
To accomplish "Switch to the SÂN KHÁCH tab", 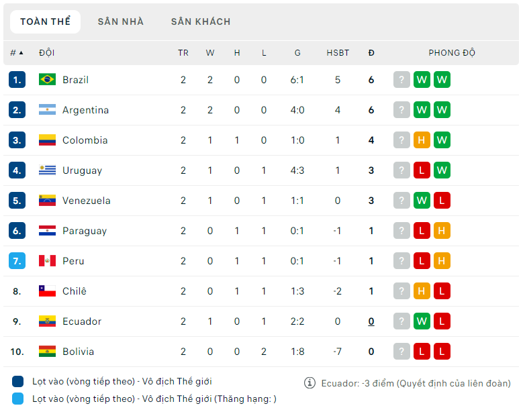I will (201, 21).
